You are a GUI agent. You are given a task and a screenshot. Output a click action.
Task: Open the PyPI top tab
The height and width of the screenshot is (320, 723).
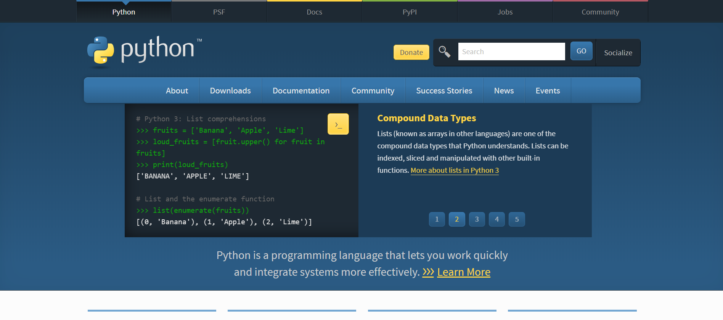click(x=410, y=12)
